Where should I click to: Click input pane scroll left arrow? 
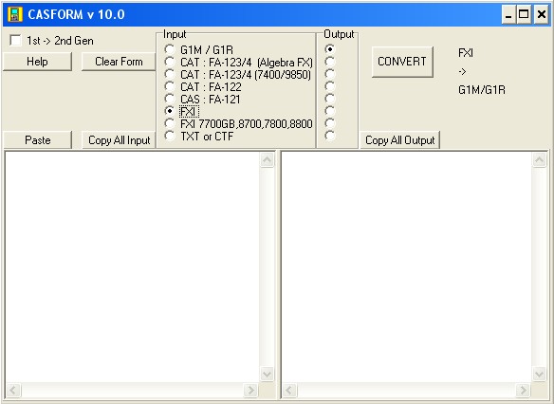click(13, 390)
